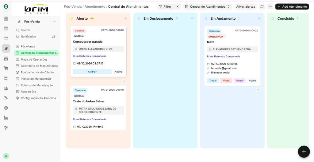
Task: Click the UNIAO ELEVADORES LTDA client field
Action: tap(98, 49)
